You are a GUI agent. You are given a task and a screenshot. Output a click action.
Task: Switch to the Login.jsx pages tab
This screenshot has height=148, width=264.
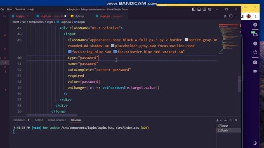[x=109, y=16]
